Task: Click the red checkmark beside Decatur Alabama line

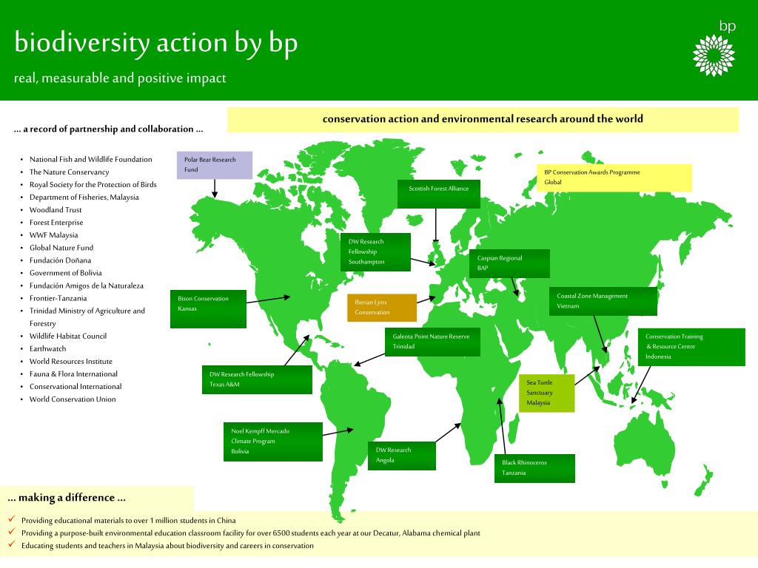Action: click(x=12, y=531)
